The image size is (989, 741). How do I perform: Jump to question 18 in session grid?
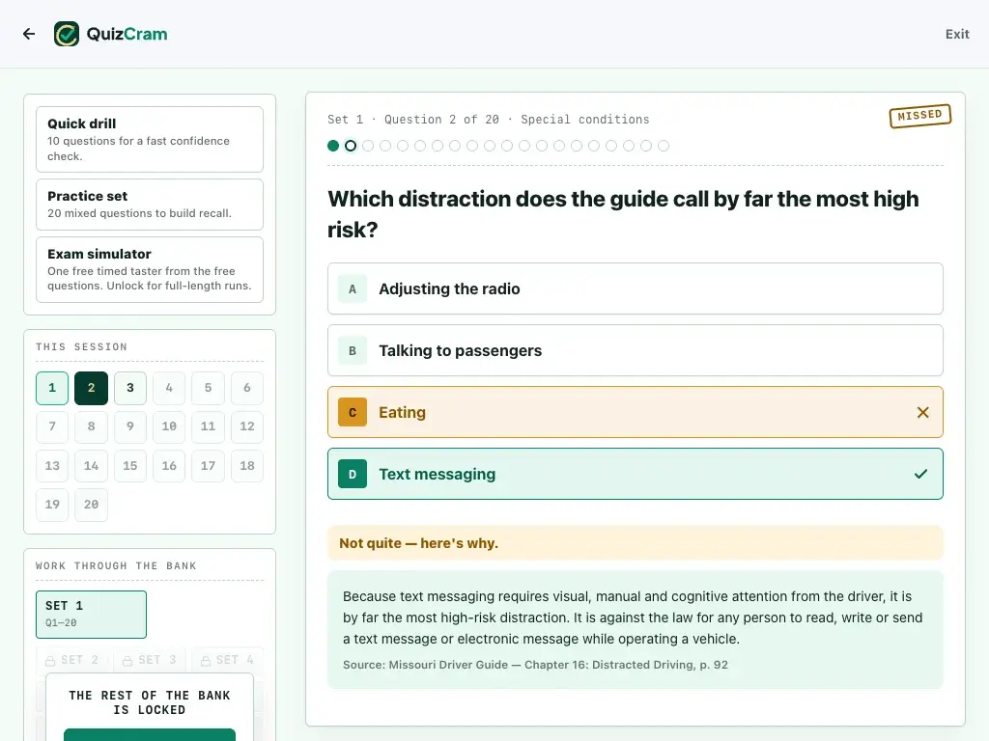247,466
